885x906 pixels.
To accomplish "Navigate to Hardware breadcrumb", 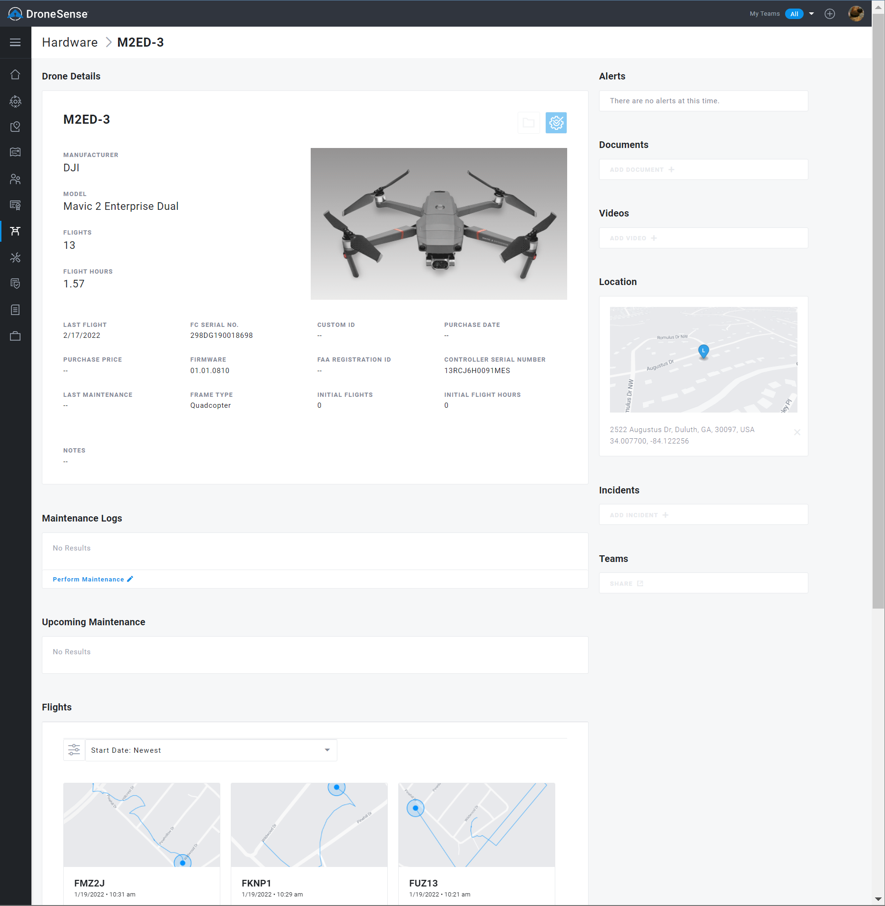I will pos(69,42).
